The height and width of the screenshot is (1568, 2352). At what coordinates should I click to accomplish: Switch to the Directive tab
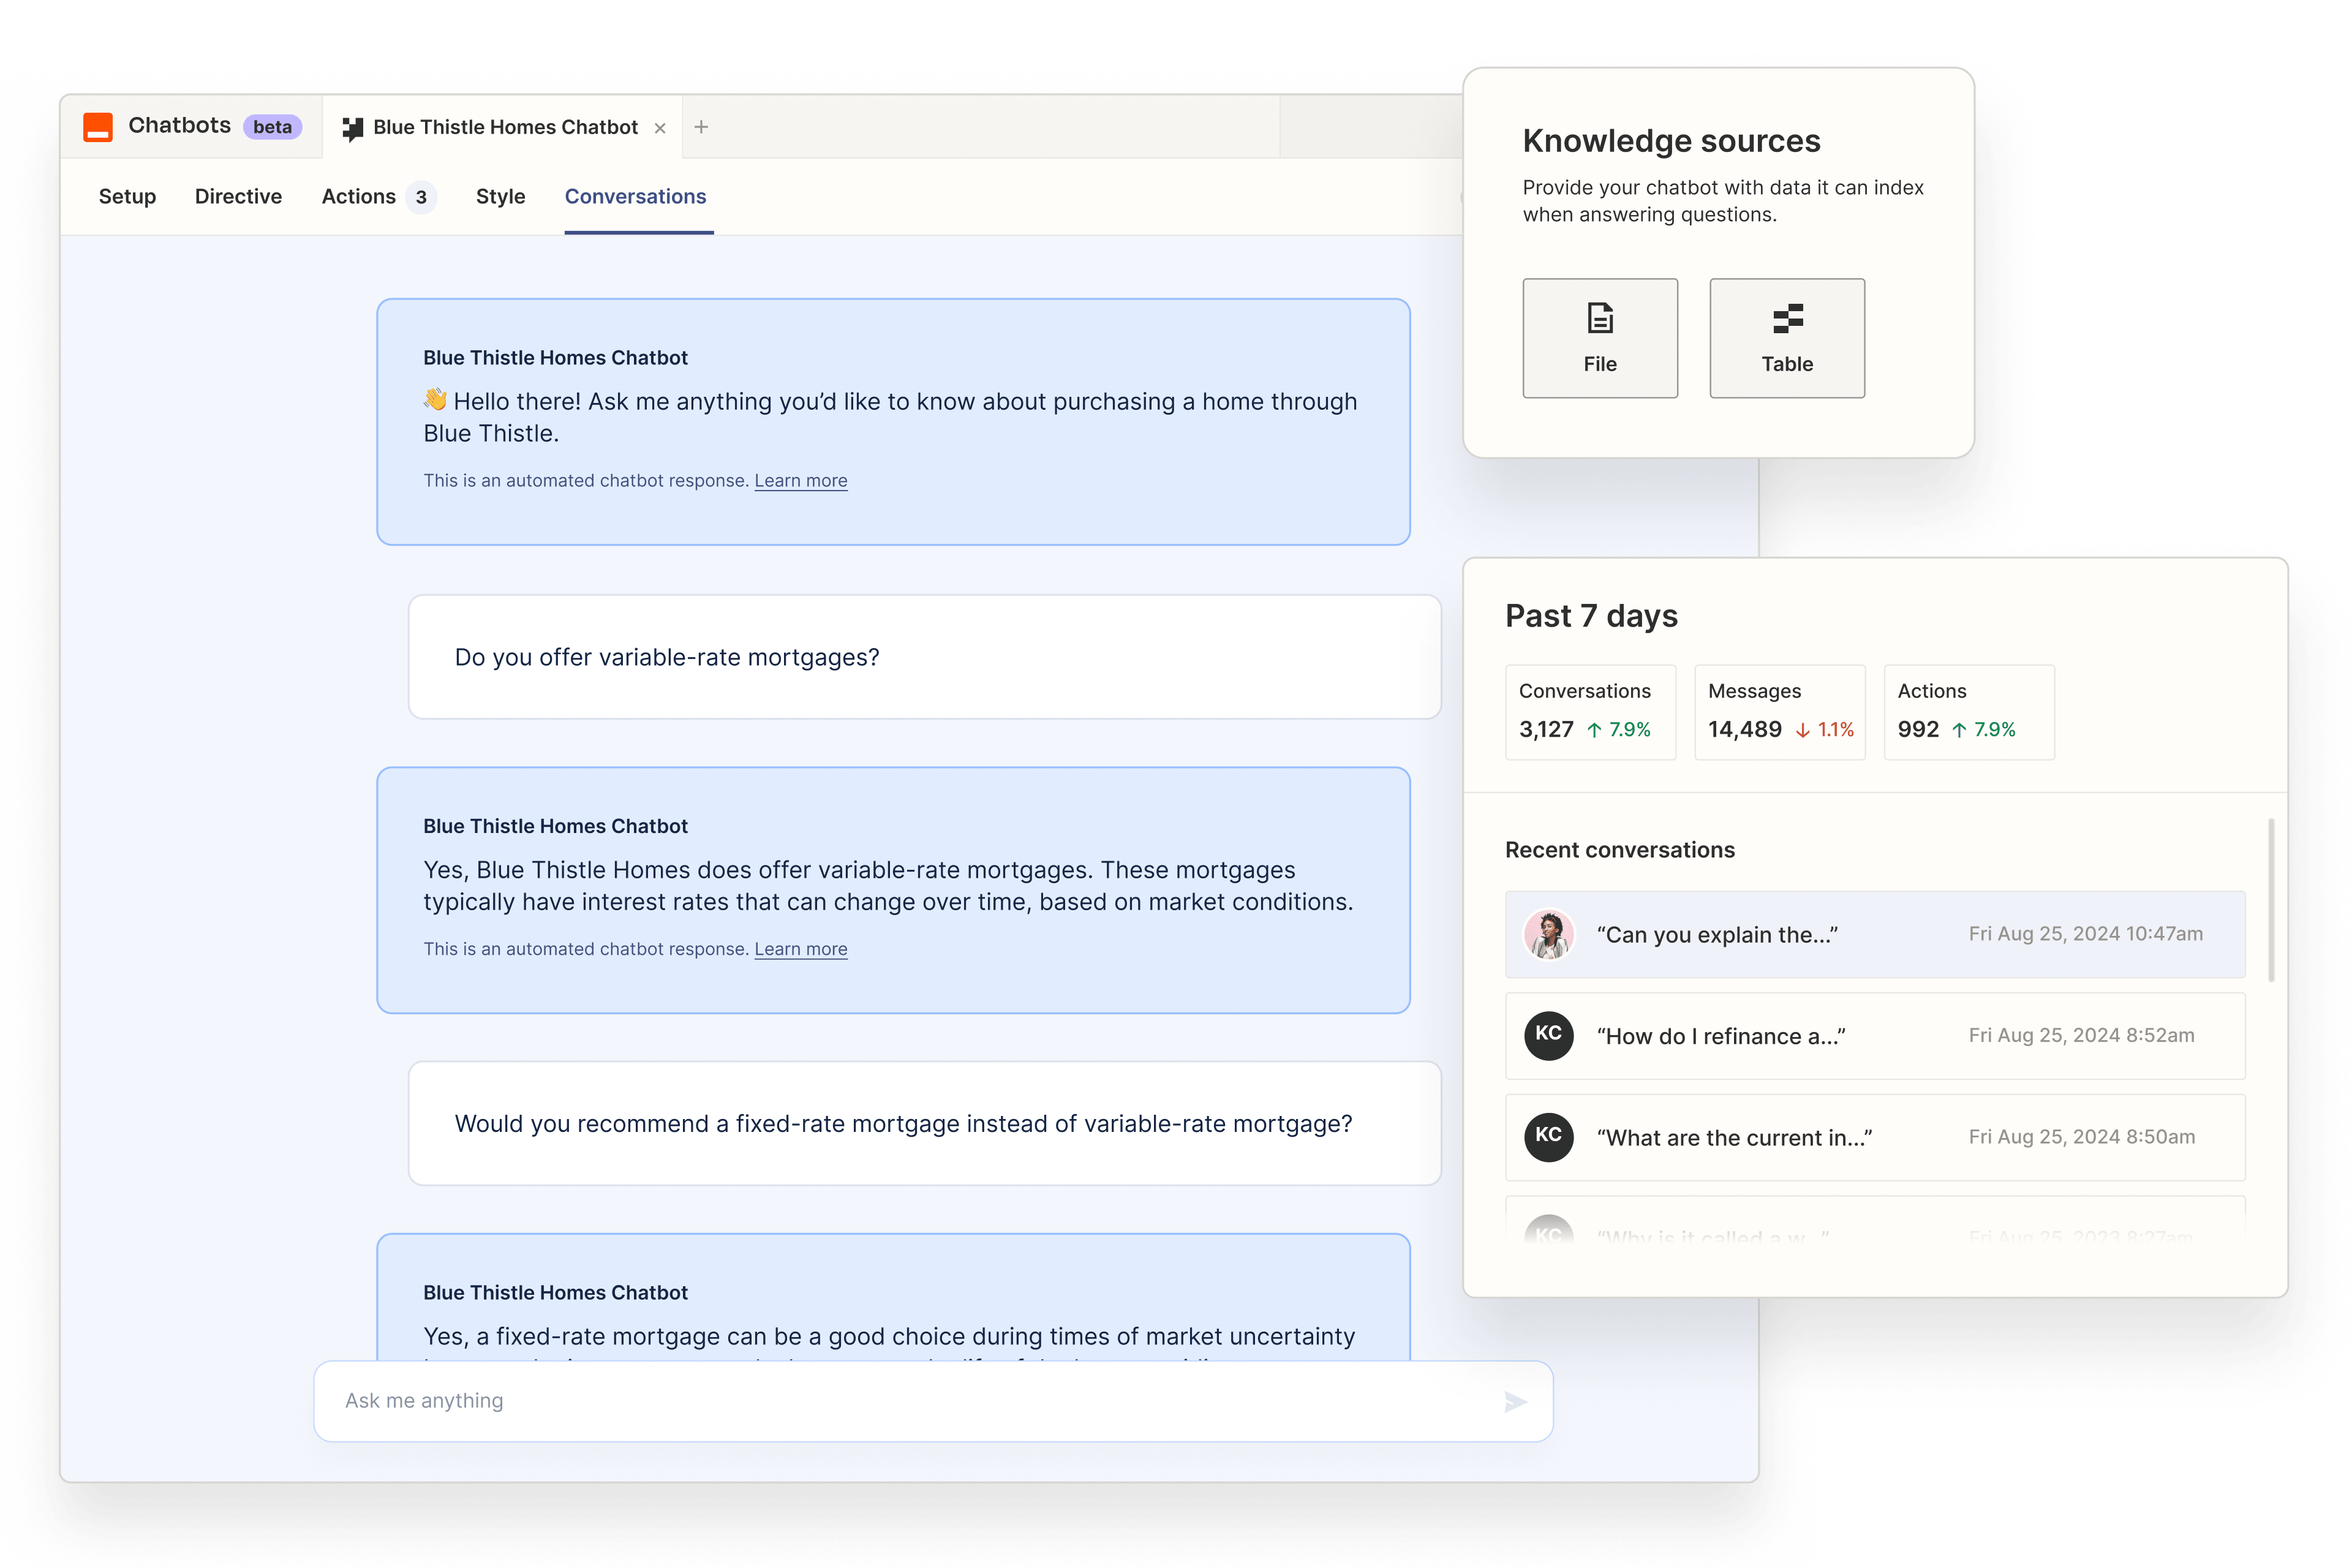coord(238,196)
